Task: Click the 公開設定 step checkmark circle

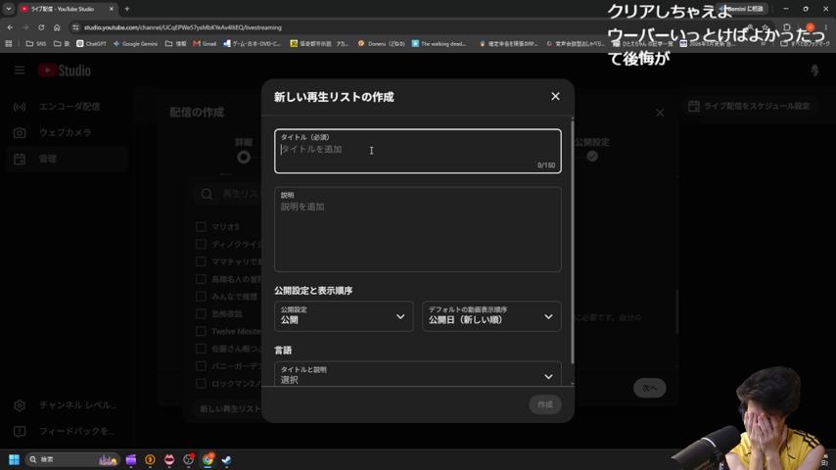Action: tap(592, 156)
